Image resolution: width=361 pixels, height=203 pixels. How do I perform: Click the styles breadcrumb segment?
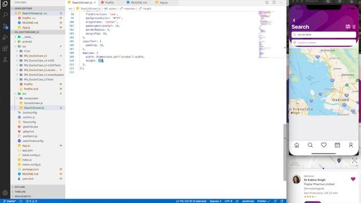tap(112, 8)
